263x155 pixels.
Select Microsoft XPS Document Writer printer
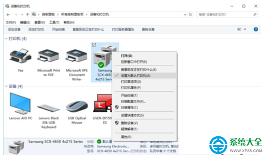77,56
